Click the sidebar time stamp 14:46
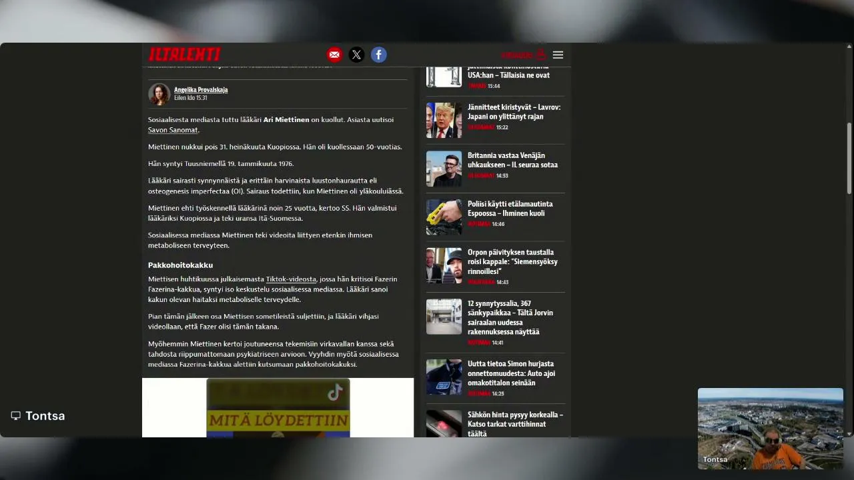 (x=498, y=224)
